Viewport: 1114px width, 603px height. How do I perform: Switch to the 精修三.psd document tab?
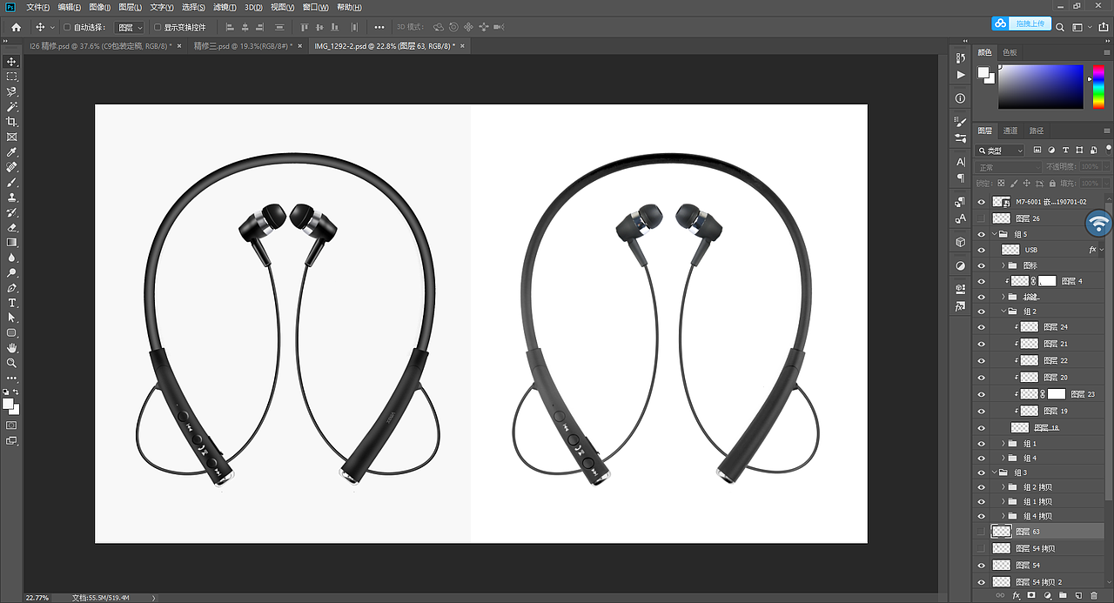(241, 45)
